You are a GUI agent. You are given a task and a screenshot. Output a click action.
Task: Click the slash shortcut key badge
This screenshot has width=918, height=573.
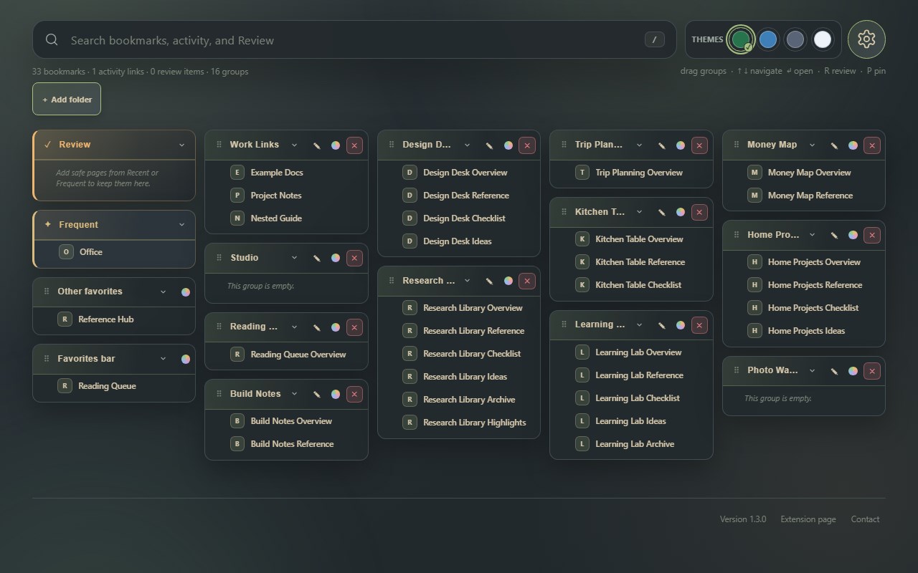coord(654,40)
